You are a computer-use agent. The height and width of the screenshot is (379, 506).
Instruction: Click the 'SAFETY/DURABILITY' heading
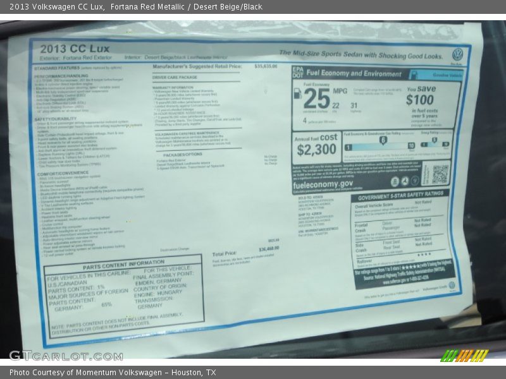click(x=56, y=119)
